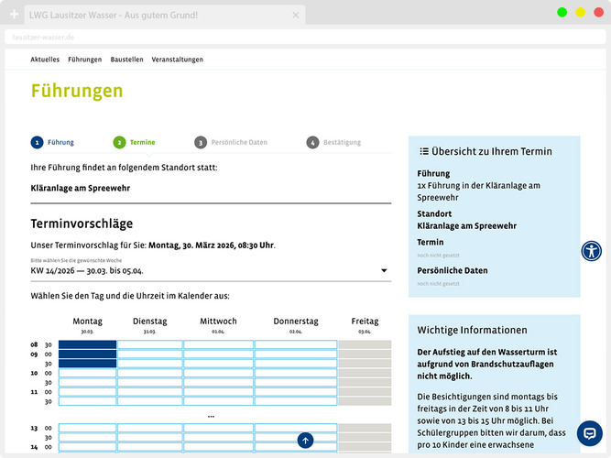Choose Mittwoch 11:00 time slot
The width and height of the screenshot is (611, 458).
[218, 392]
